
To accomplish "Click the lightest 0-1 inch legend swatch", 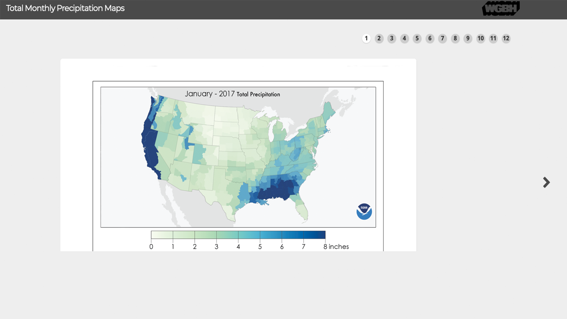I will coord(162,235).
